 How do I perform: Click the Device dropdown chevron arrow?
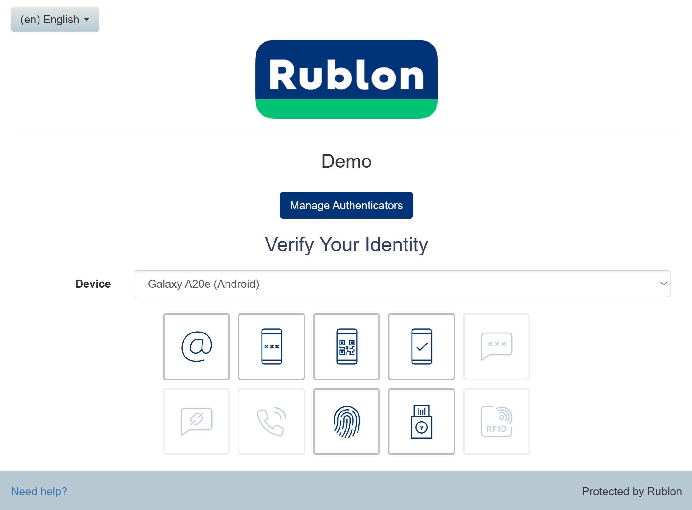663,284
